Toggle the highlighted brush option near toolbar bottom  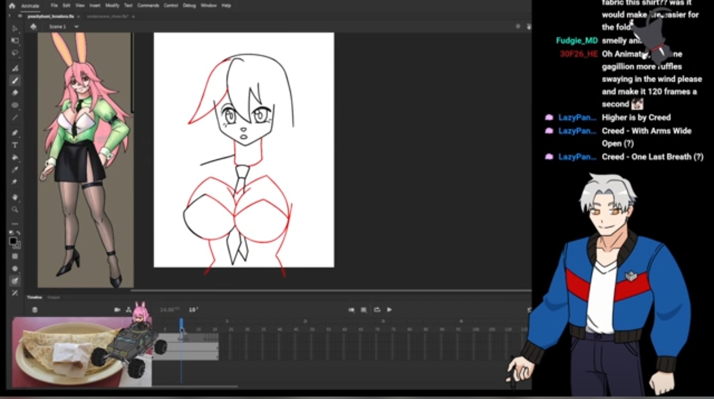coord(15,281)
